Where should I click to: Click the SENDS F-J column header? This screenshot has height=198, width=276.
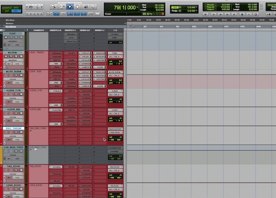(100, 30)
